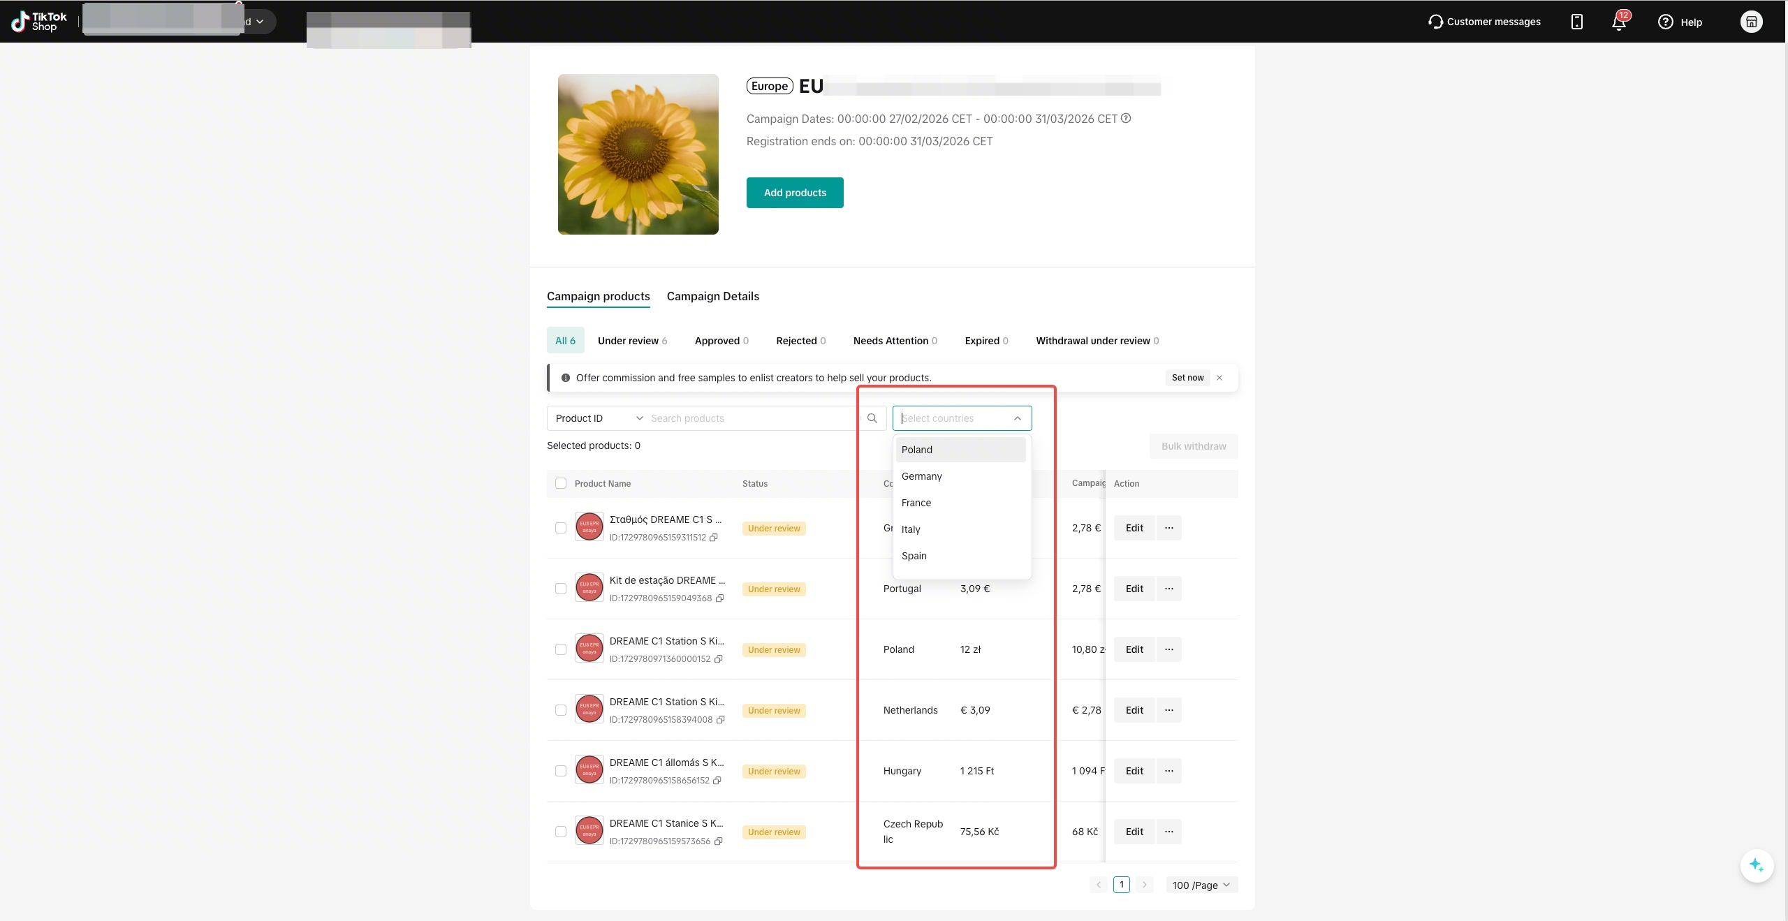Image resolution: width=1788 pixels, height=921 pixels.
Task: Click Set now in commission banner
Action: (x=1187, y=378)
